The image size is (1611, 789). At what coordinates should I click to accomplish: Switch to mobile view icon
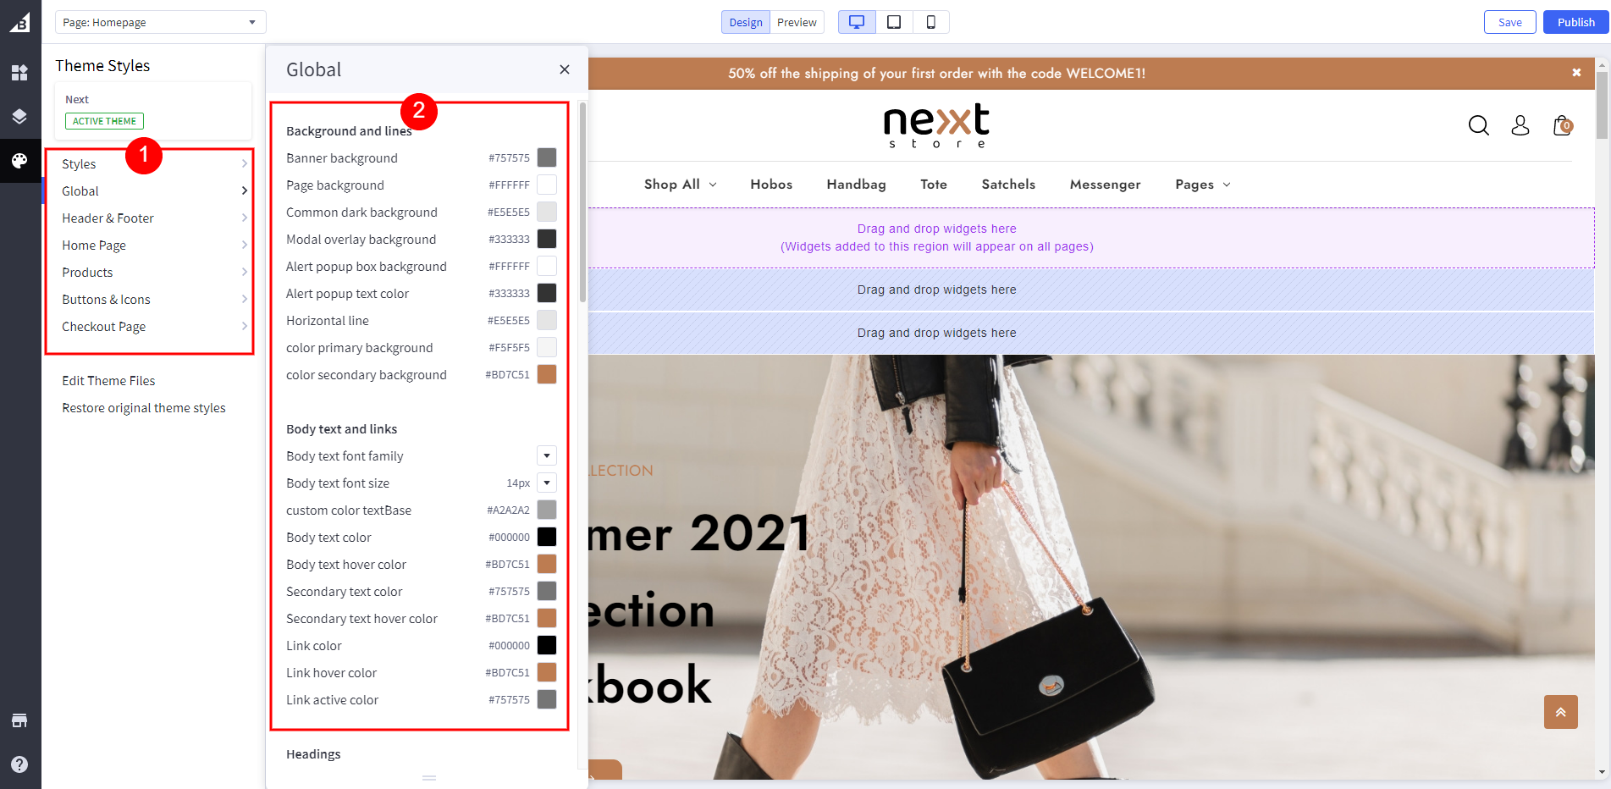coord(930,22)
